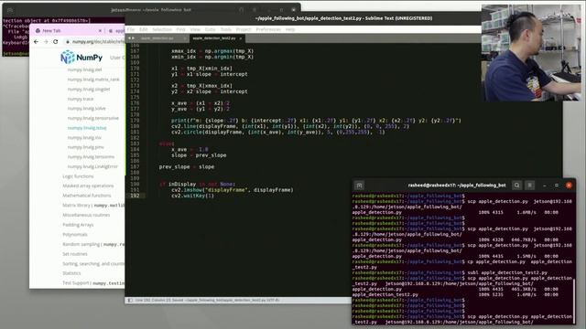
Task: Click the User Guide link beside NumPy logo
Action: (x=117, y=58)
